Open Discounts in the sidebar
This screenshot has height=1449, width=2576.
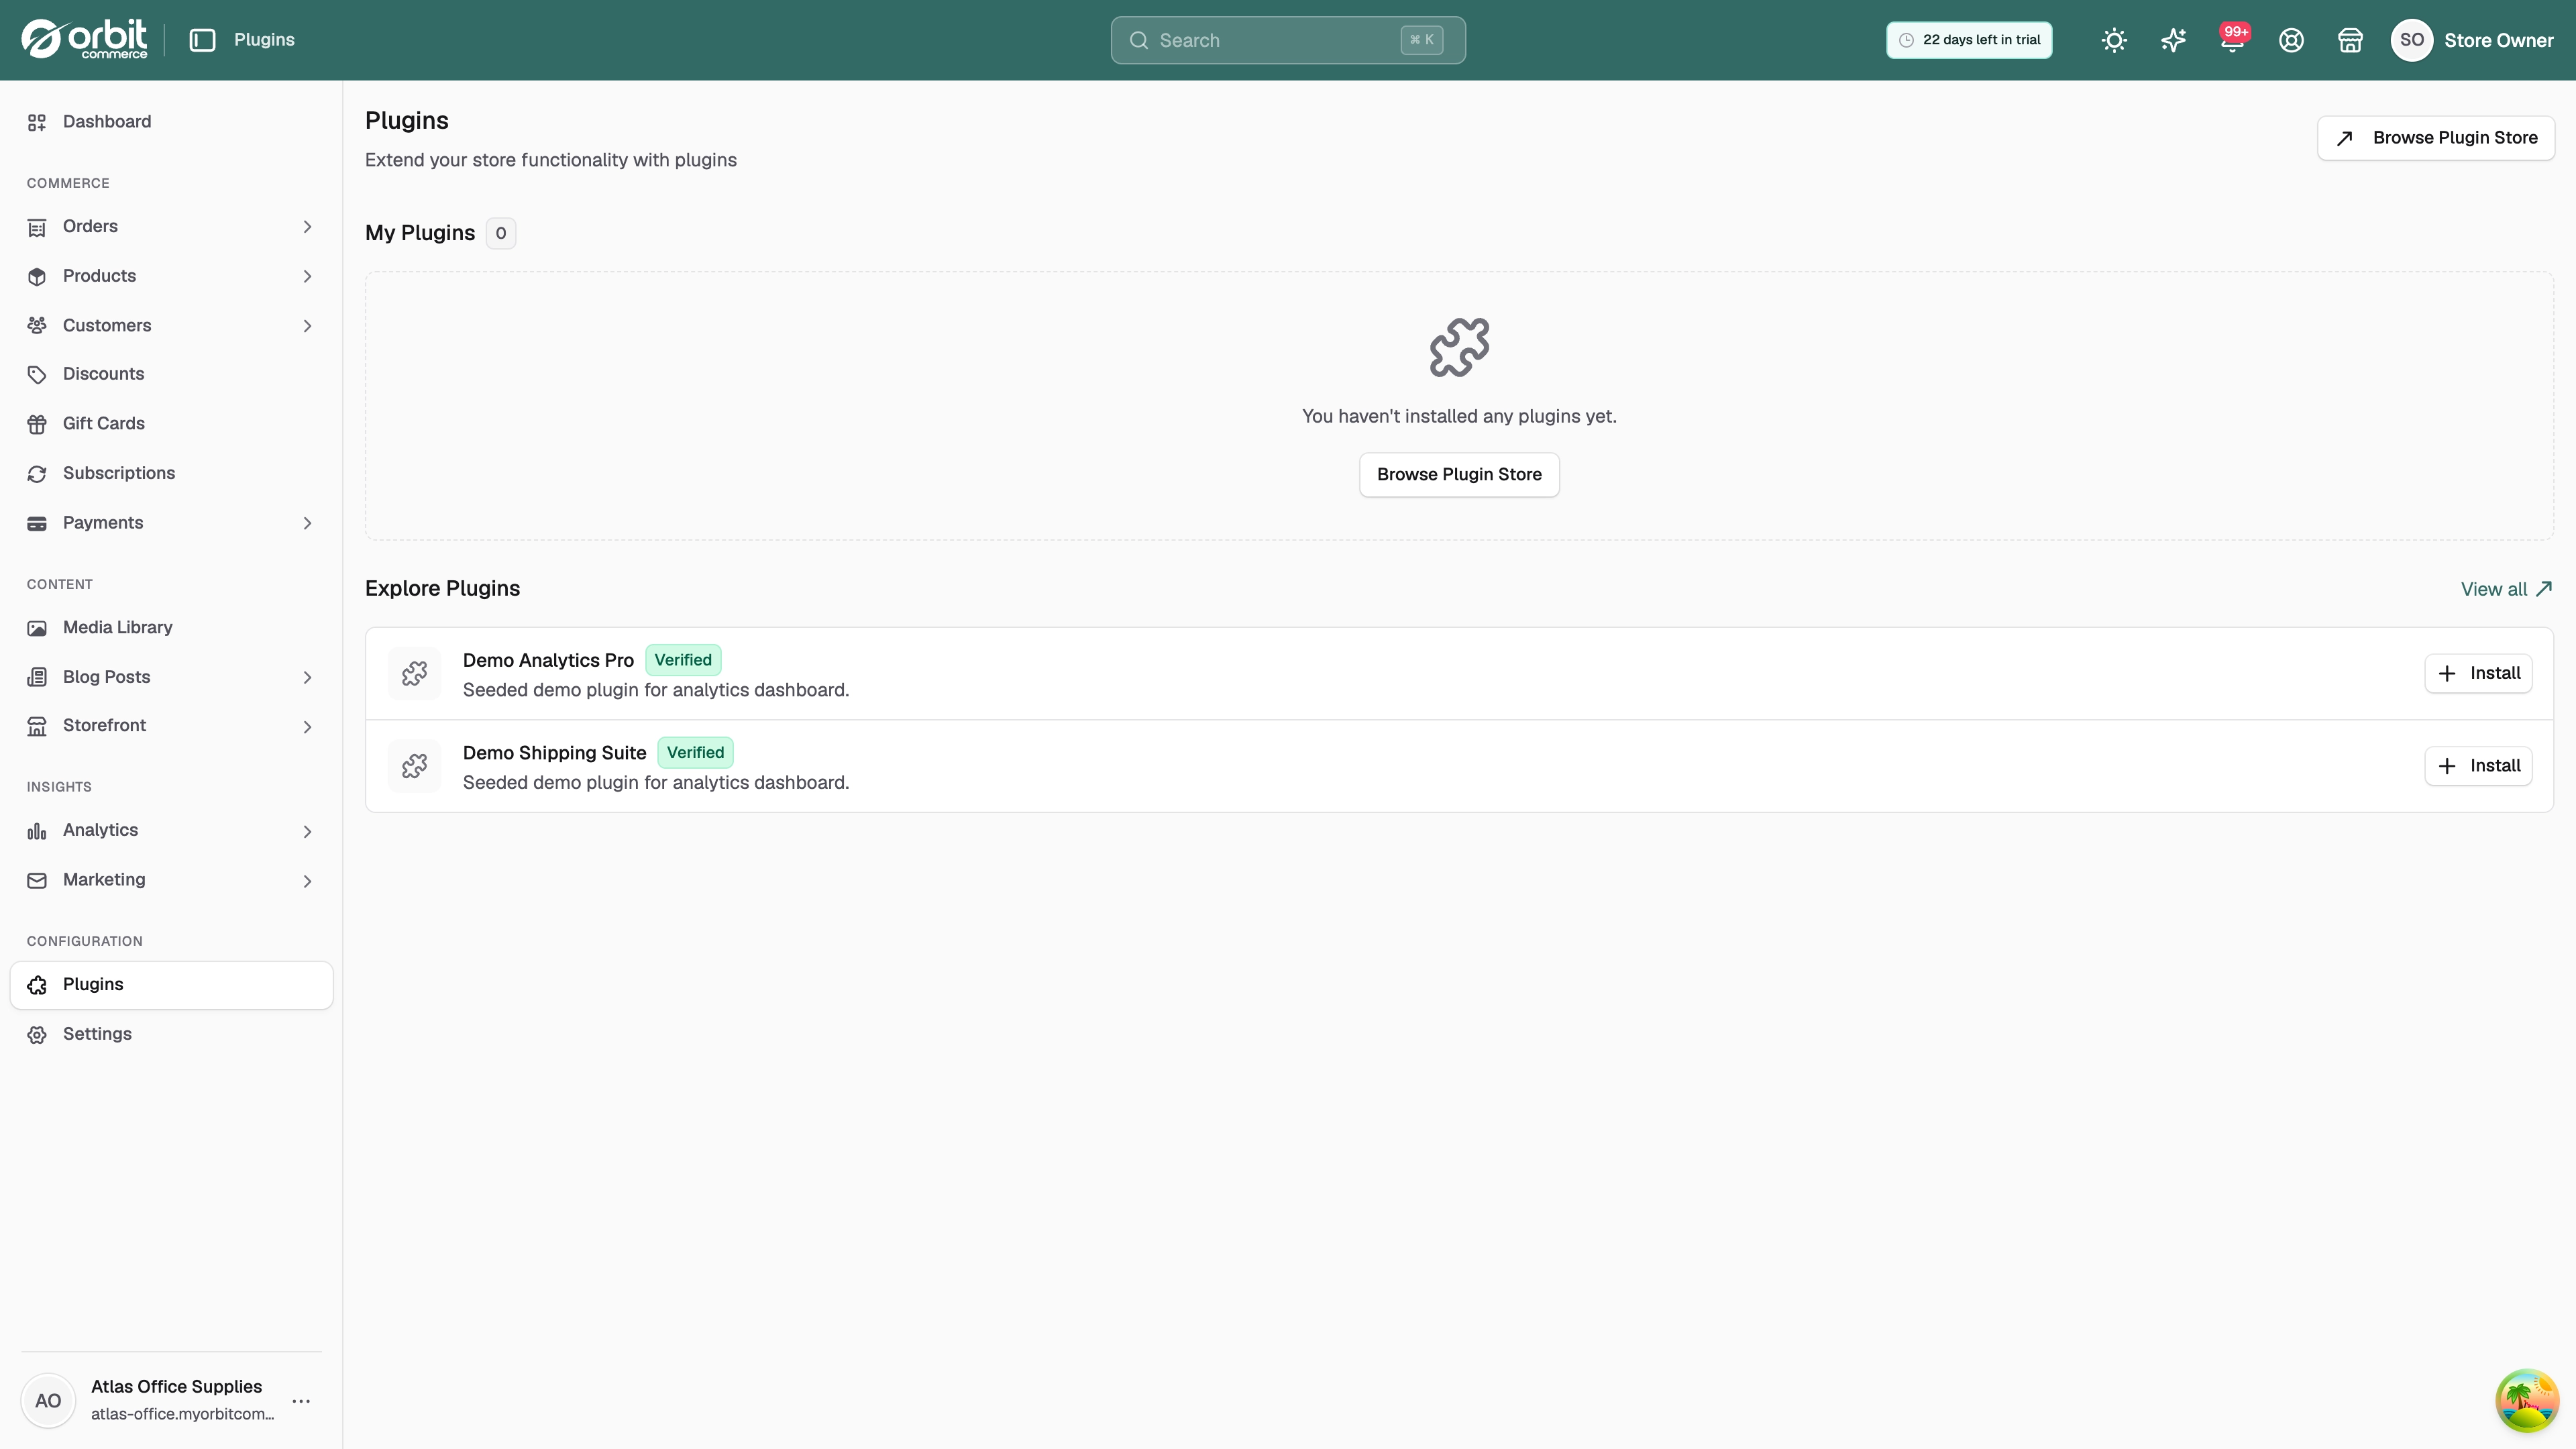coord(171,374)
